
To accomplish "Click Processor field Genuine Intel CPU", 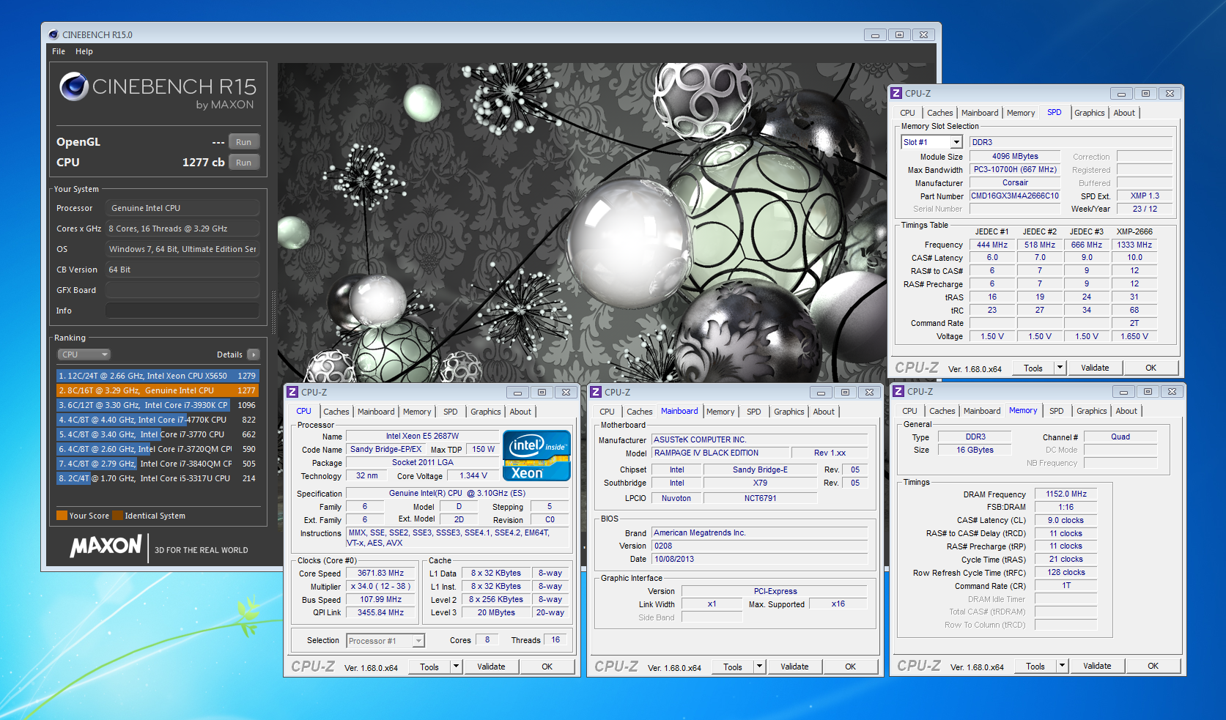I will (182, 208).
